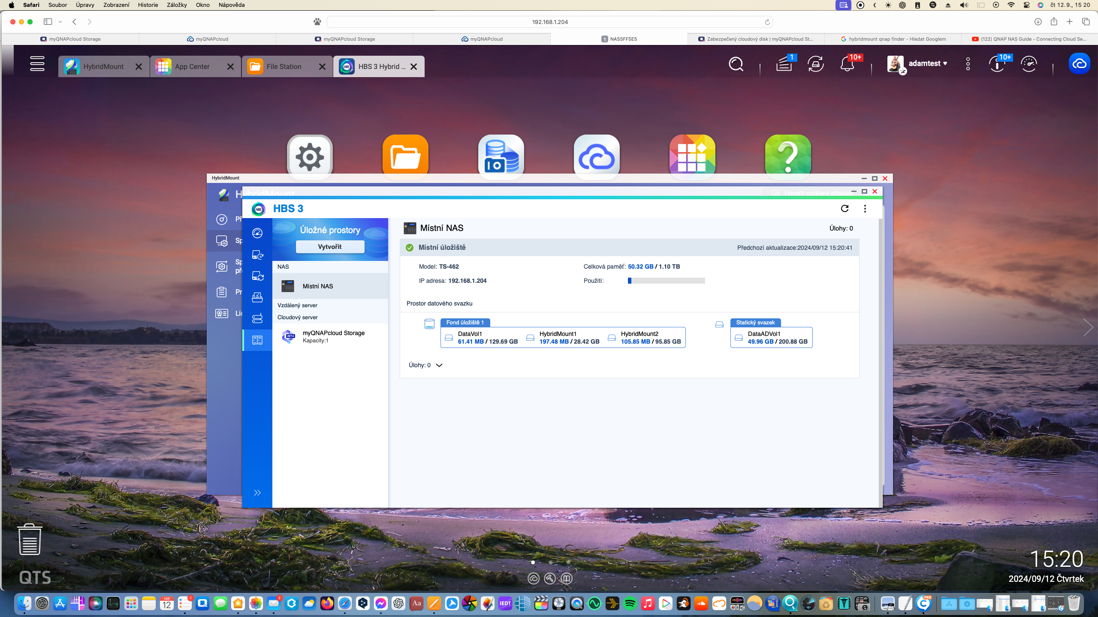
Task: Open the QTS dashboard gauge icon
Action: pyautogui.click(x=1029, y=64)
